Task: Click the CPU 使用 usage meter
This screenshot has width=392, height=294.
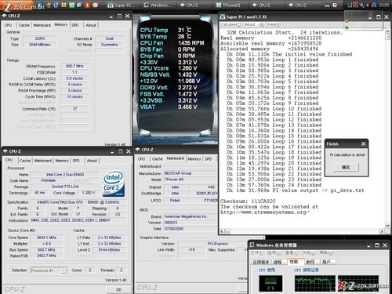Action: 270,283
